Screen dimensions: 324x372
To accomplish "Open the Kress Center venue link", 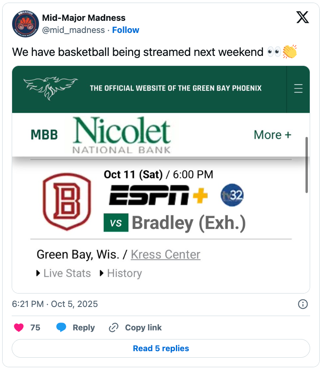I will [x=165, y=255].
